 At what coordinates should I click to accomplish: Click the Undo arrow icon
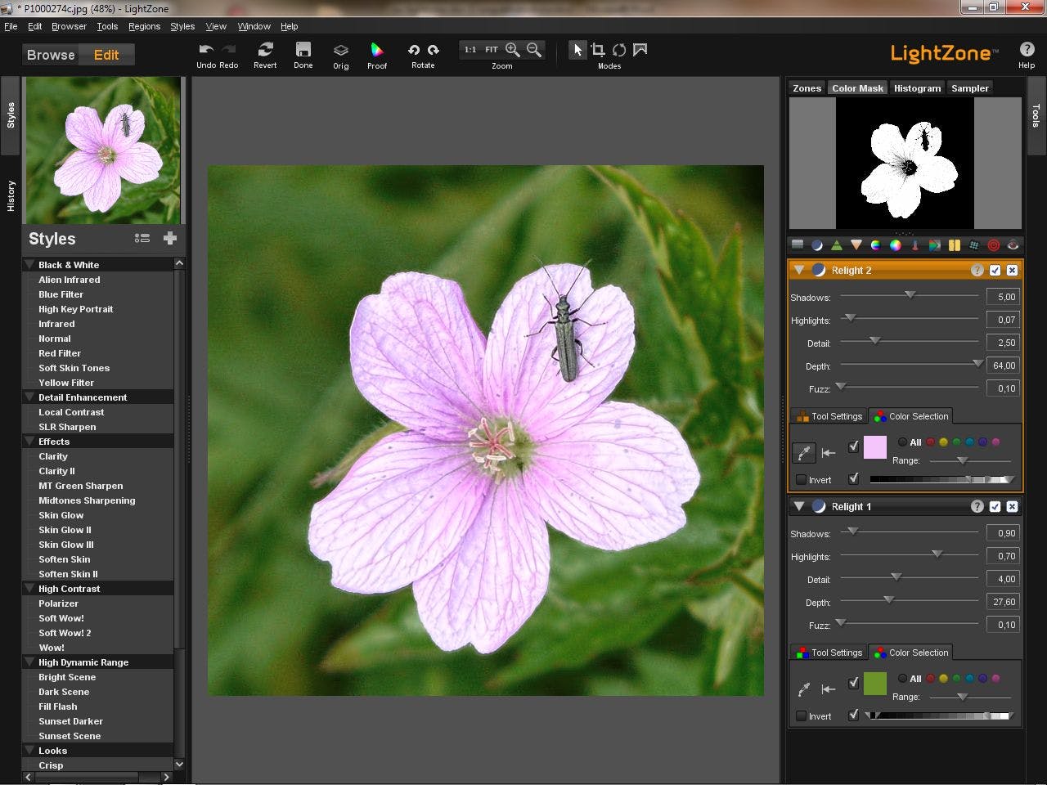(206, 50)
